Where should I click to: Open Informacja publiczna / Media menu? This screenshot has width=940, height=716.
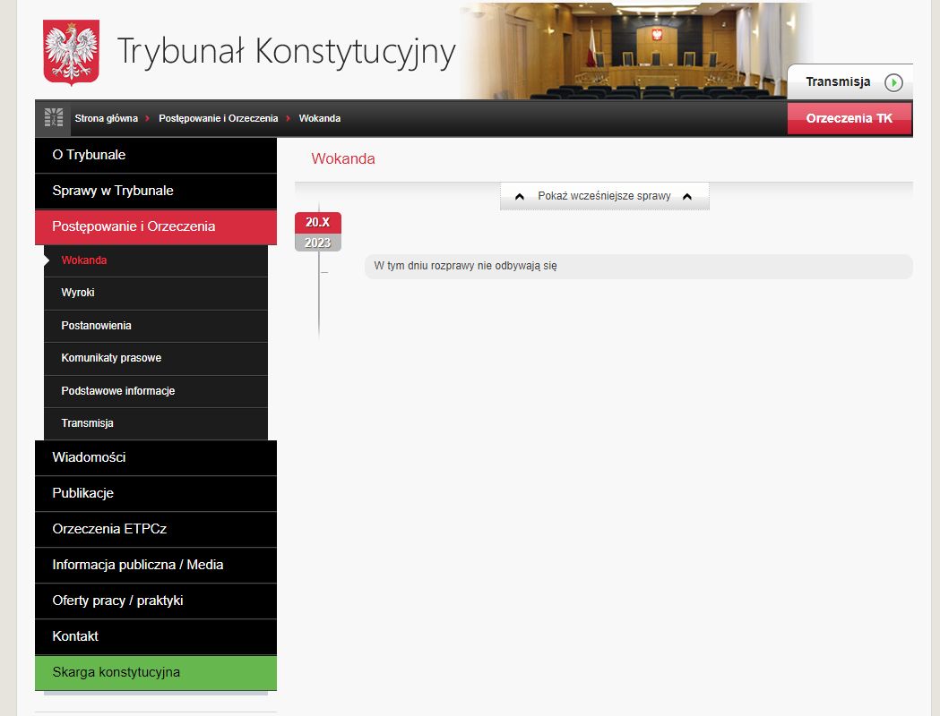156,565
